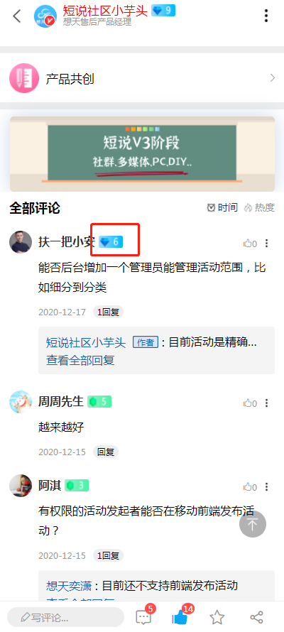Tap the 1回复 pill dated 2020-12-17
Image resolution: width=284 pixels, height=632 pixels.
pyautogui.click(x=108, y=312)
